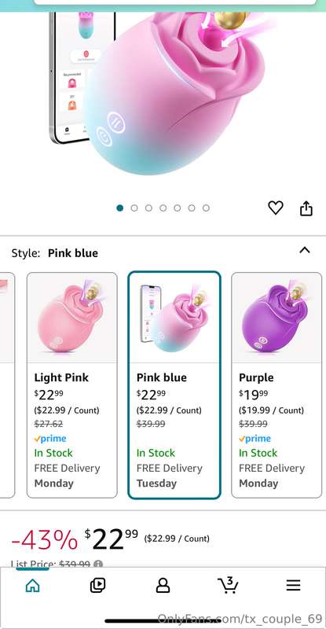This screenshot has height=629, width=326.
Task: Collapse the Style section chevron
Action: (305, 250)
